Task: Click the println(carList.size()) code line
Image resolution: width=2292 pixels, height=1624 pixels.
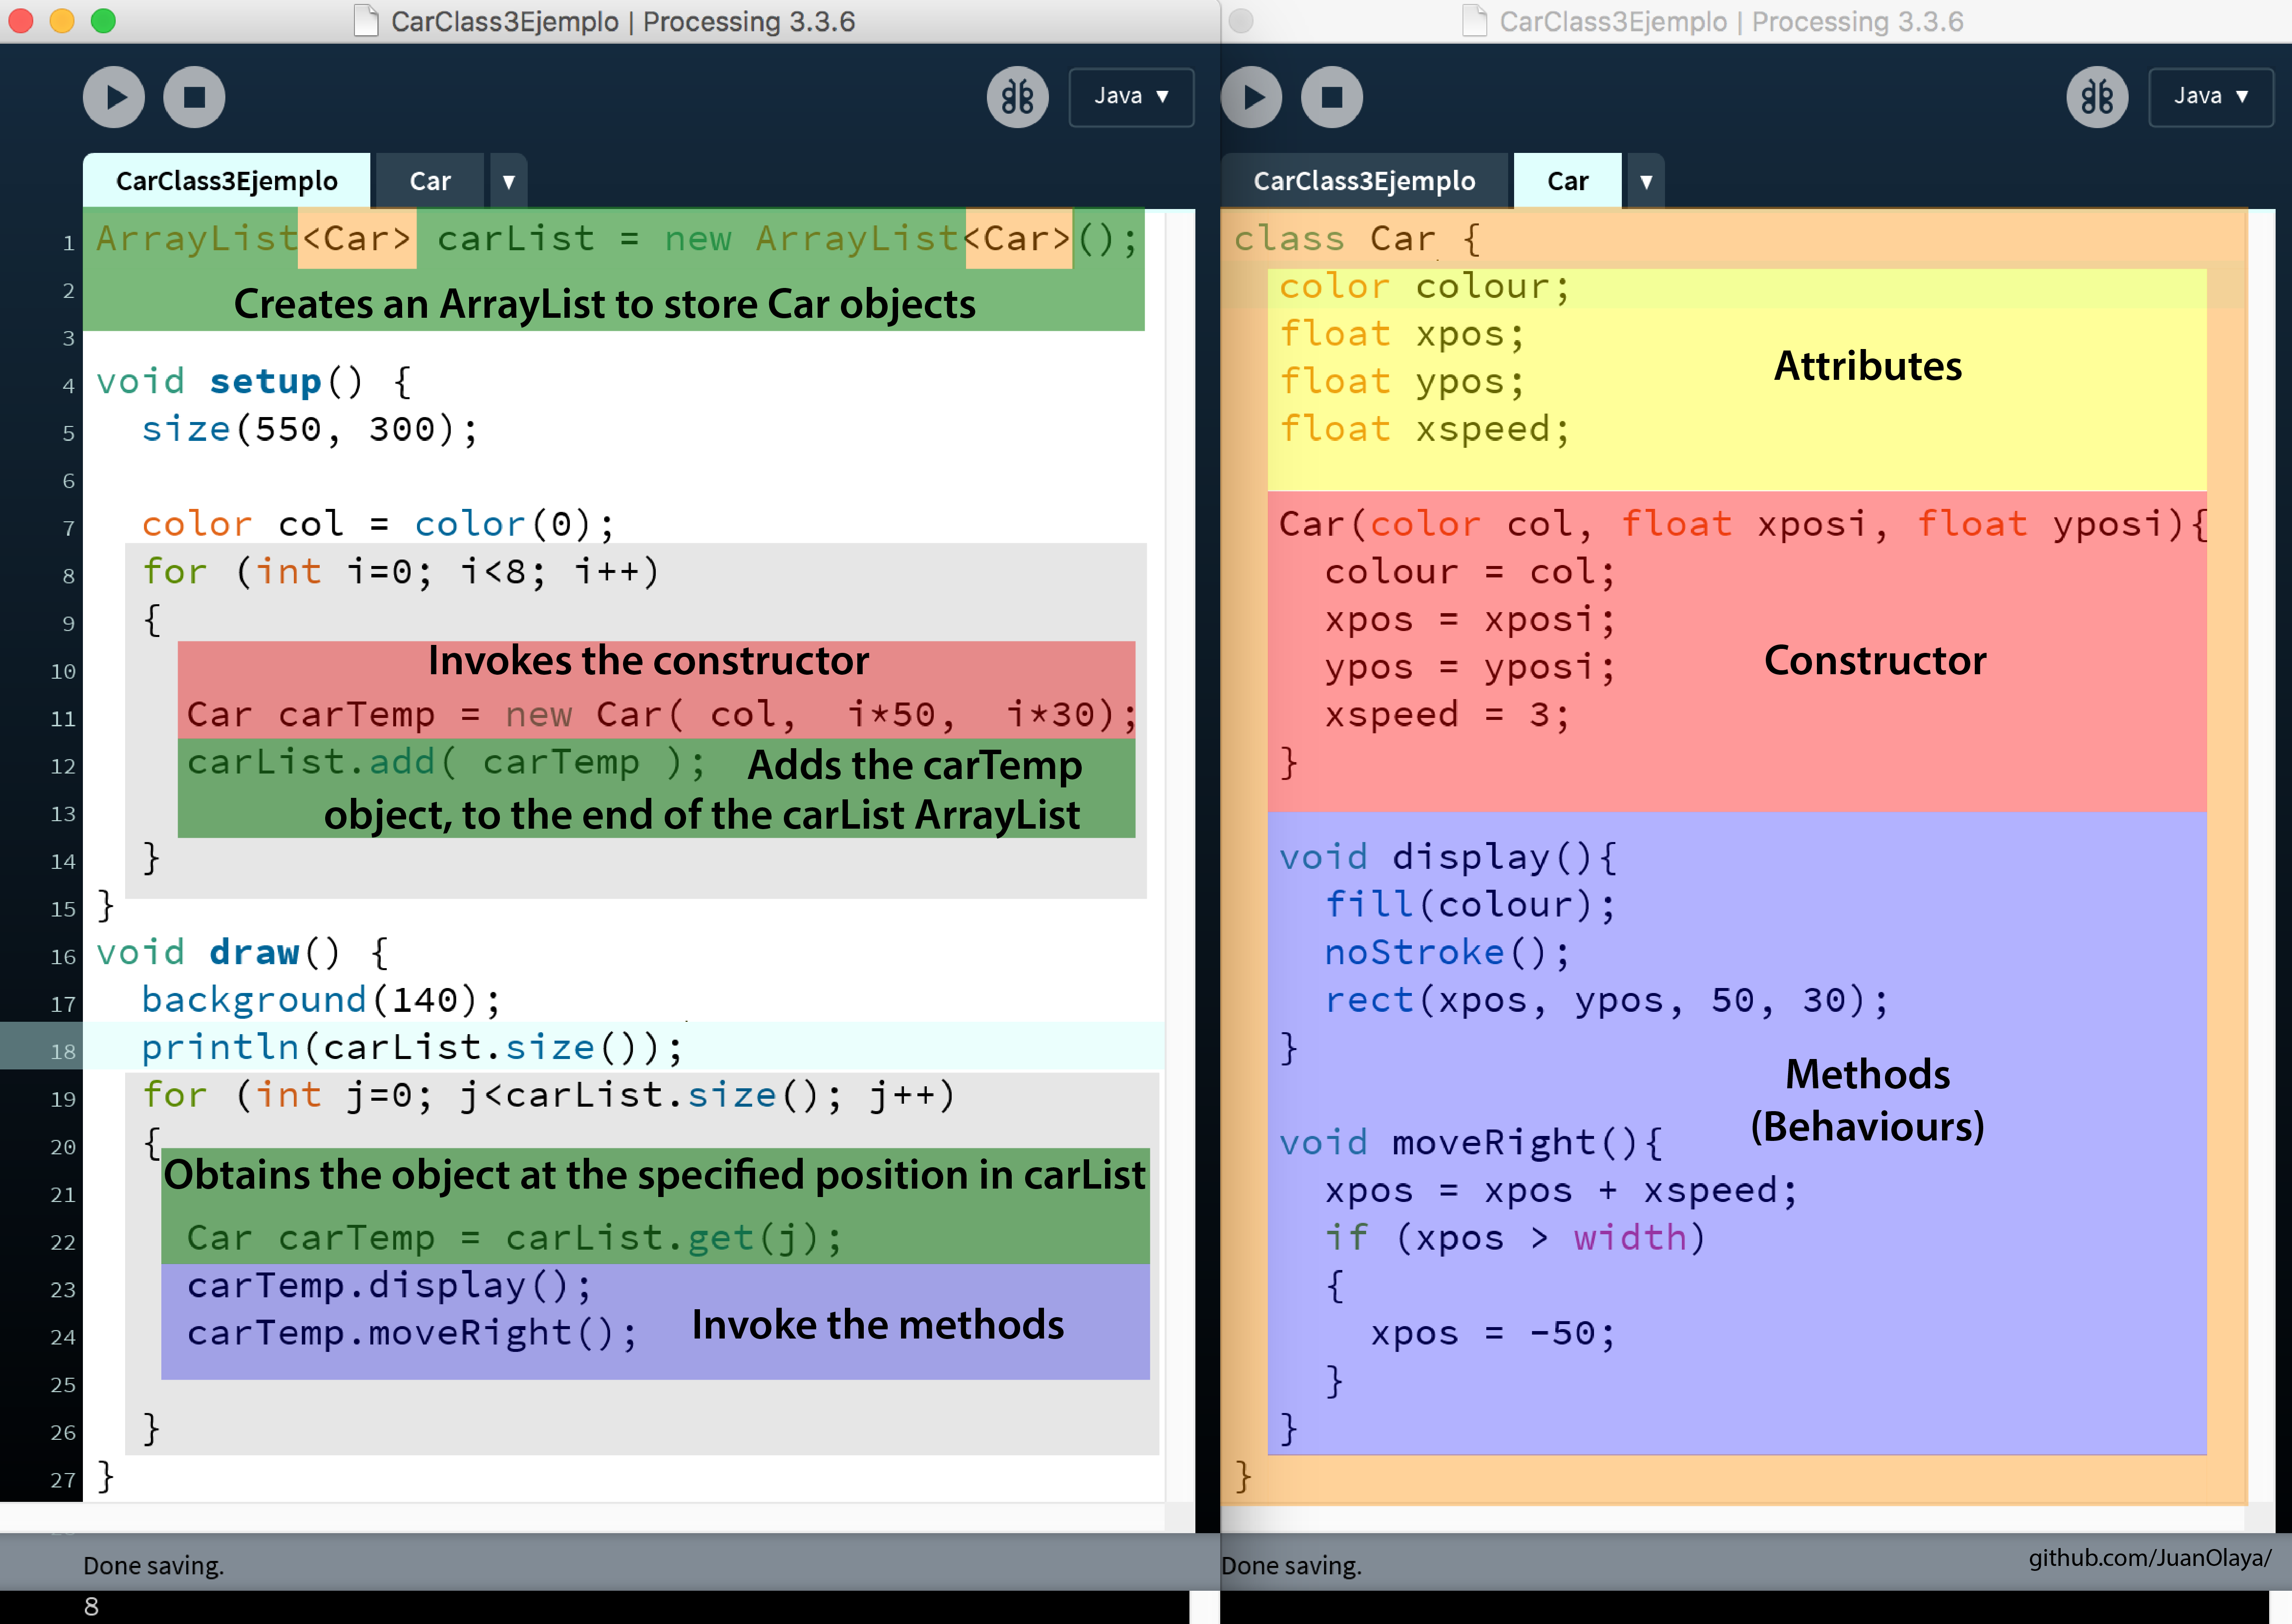Action: 412,1047
